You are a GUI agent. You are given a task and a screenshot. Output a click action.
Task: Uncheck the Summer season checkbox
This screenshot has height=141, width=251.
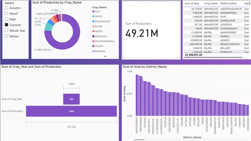pyautogui.click(x=6, y=25)
